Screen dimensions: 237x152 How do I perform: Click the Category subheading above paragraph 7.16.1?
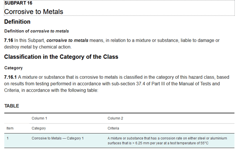(x=13, y=68)
